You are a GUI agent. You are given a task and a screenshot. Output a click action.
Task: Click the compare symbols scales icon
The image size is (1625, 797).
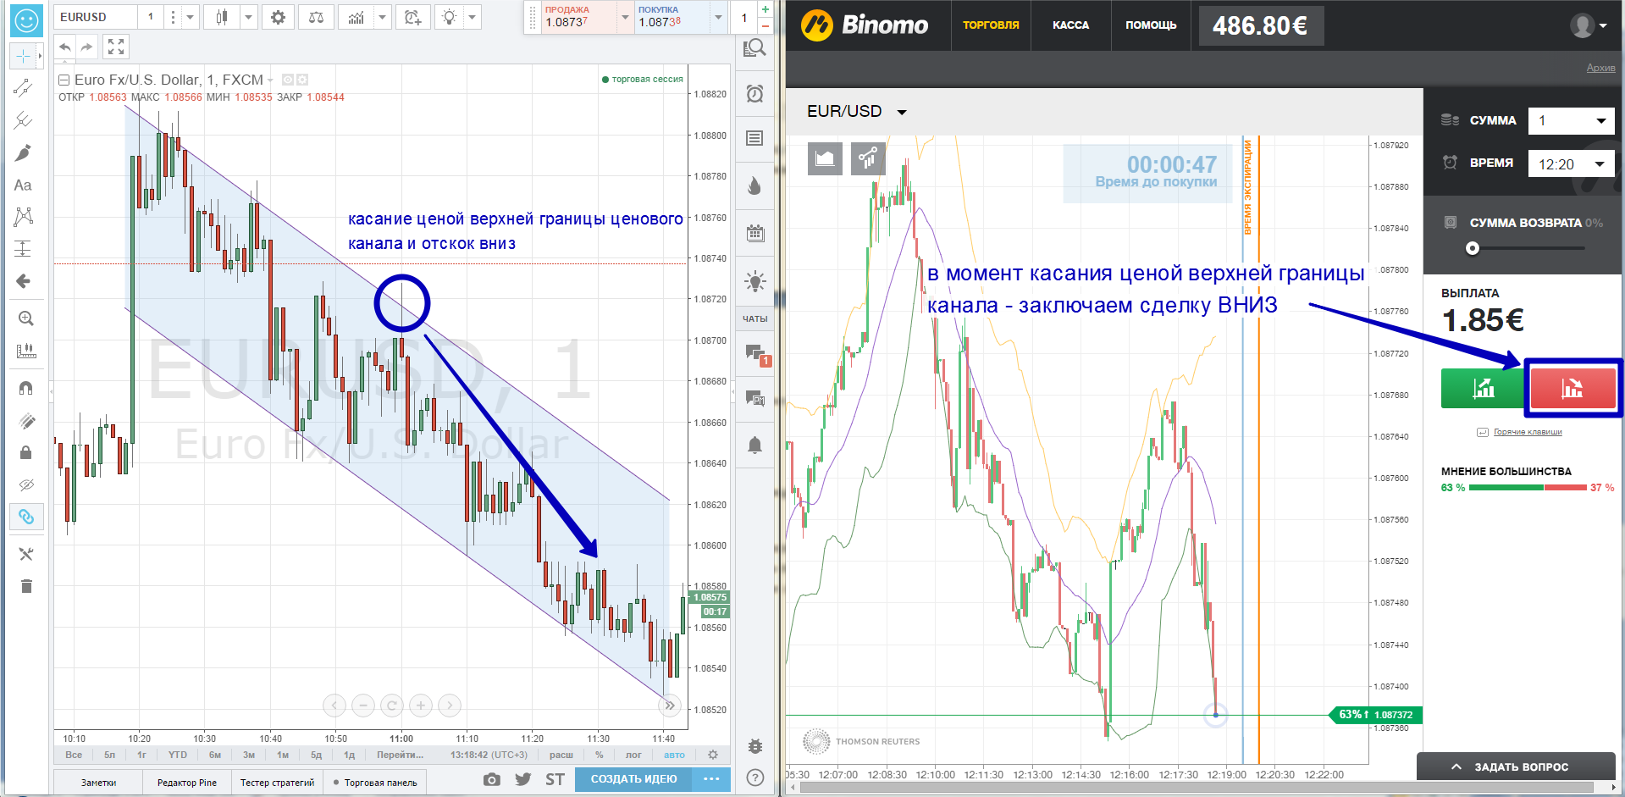pyautogui.click(x=316, y=17)
